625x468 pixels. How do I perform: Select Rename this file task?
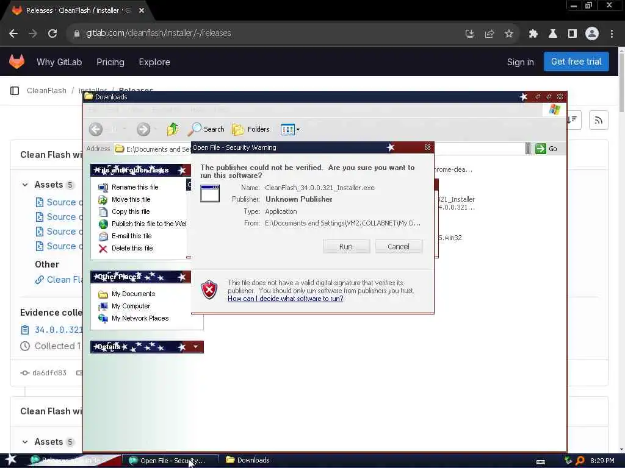[x=135, y=187]
